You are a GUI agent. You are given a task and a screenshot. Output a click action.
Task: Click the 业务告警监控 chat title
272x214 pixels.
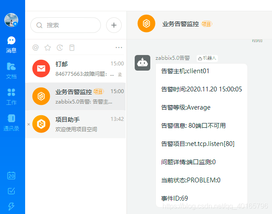pos(181,24)
